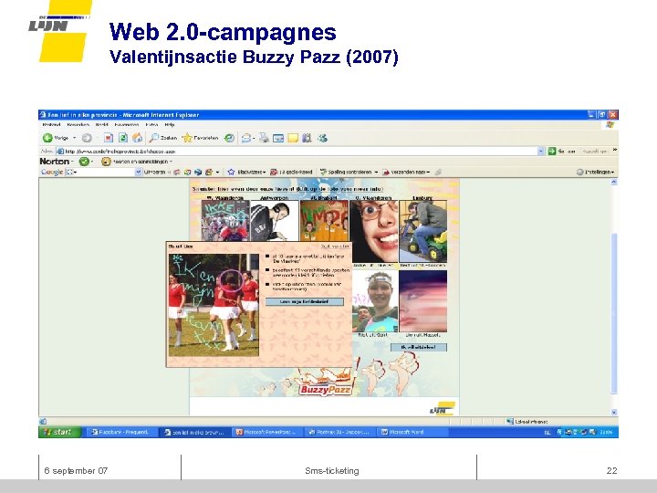
Task: Click the Edit page toolbar icon
Action: tap(278, 138)
